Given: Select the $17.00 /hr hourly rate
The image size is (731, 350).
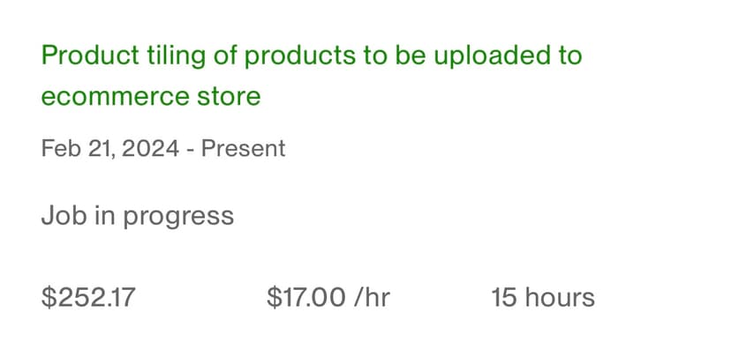Looking at the screenshot, I should click(328, 298).
